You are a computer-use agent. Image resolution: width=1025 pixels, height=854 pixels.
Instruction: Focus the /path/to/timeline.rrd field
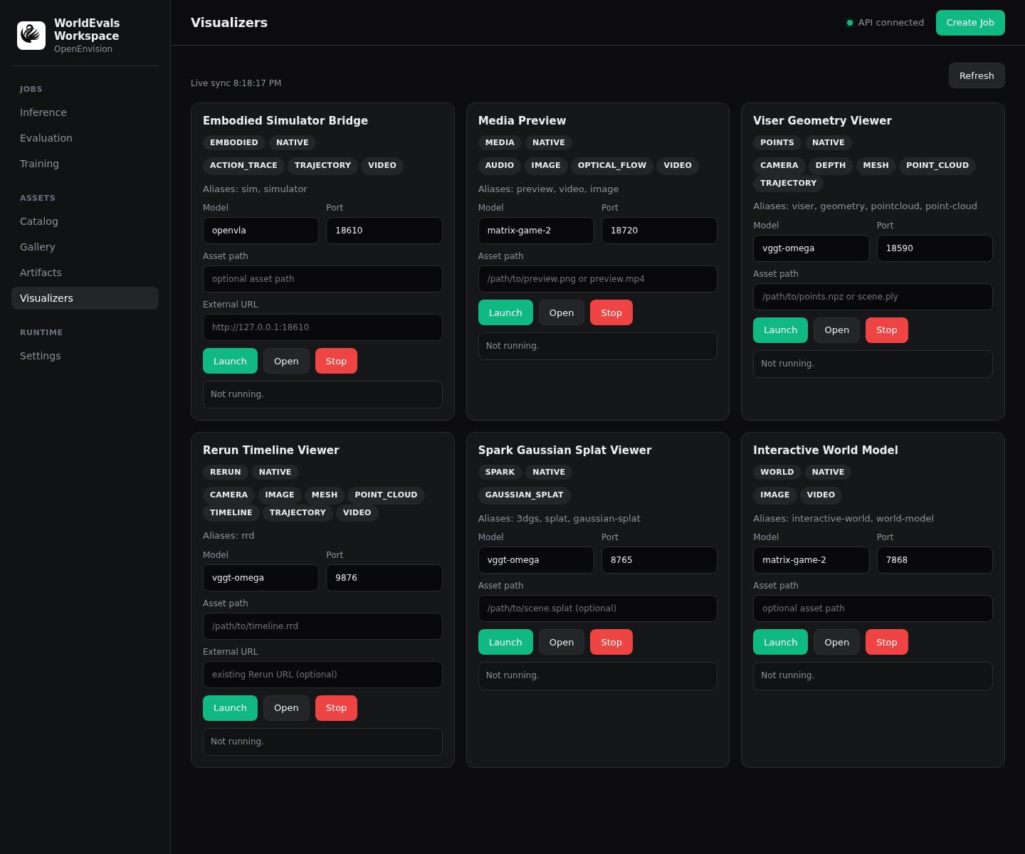[x=322, y=626]
